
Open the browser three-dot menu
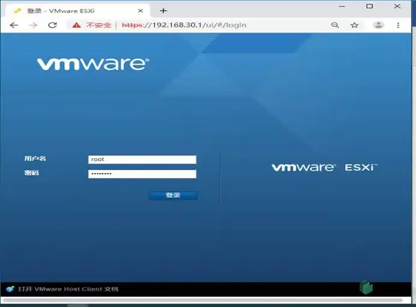click(x=398, y=25)
